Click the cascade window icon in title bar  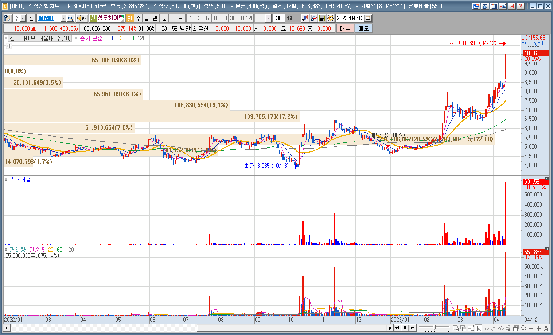pos(494,6)
